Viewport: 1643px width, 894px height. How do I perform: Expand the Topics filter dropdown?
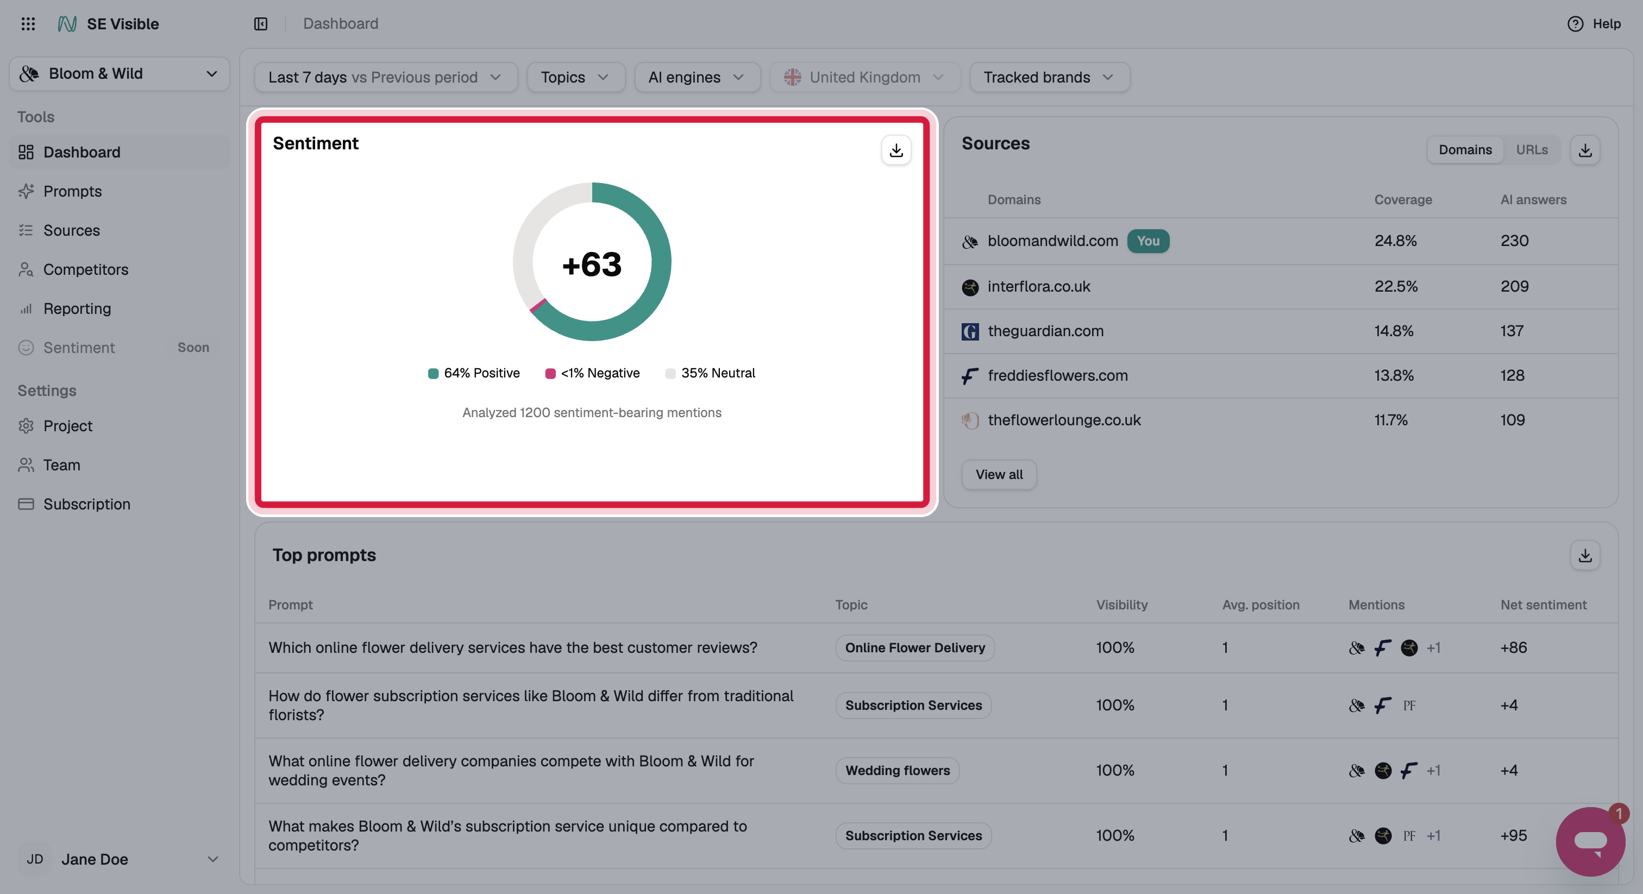575,77
